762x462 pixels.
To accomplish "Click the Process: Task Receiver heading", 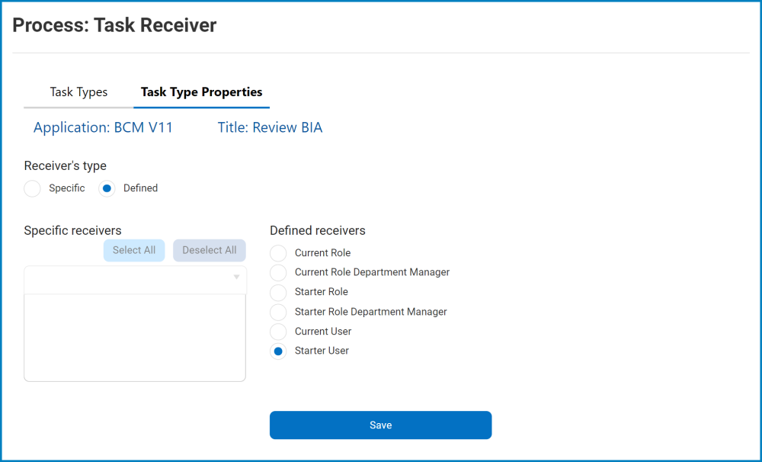I will point(114,25).
